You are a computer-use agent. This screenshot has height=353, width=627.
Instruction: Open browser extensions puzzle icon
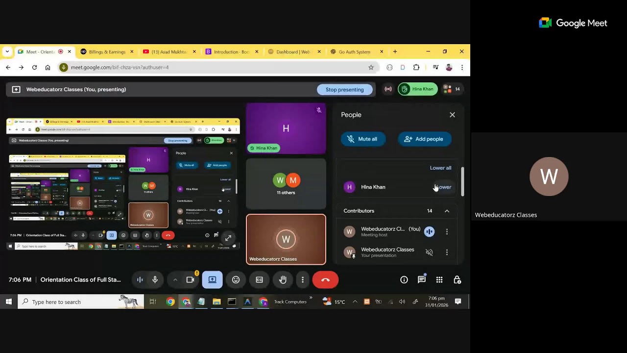click(416, 67)
